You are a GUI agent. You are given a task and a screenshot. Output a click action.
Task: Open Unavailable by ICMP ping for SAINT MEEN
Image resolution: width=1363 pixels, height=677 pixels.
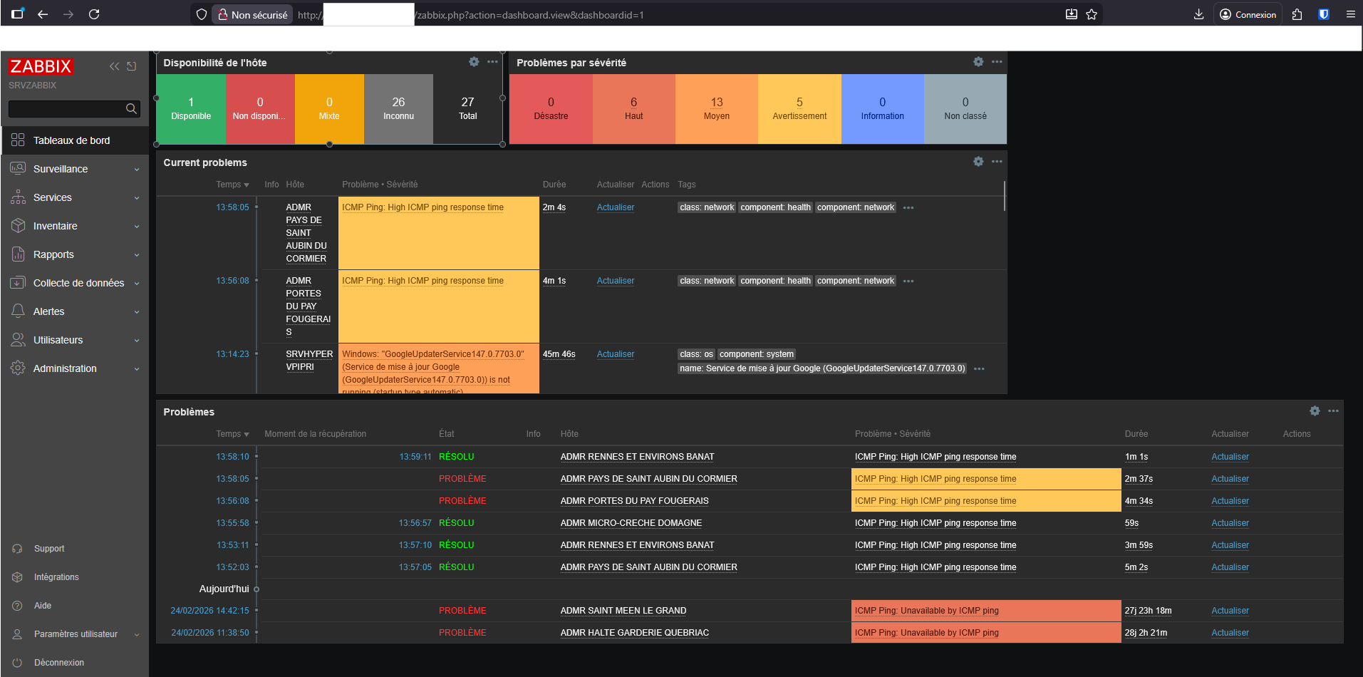click(x=926, y=611)
